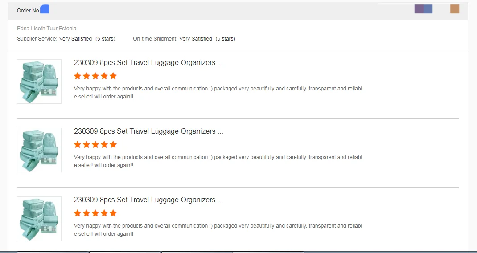Open the third luggage organizer product thumbnail
The width and height of the screenshot is (477, 253).
(x=39, y=219)
